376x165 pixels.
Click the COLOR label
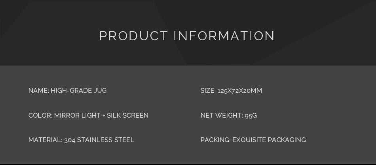click(x=40, y=116)
